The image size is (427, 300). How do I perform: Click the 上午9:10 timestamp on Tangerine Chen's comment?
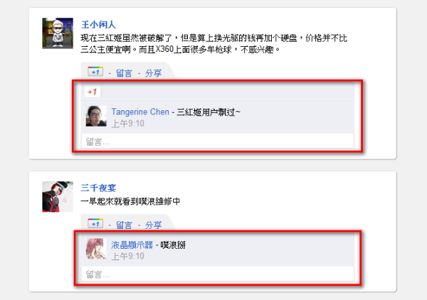coord(127,124)
